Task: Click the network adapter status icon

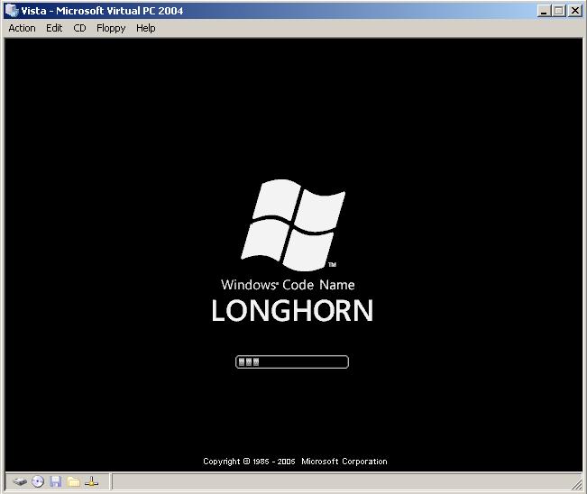Action: [x=91, y=481]
